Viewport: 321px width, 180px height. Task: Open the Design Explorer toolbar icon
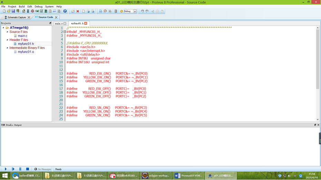pyautogui.click(x=46, y=11)
